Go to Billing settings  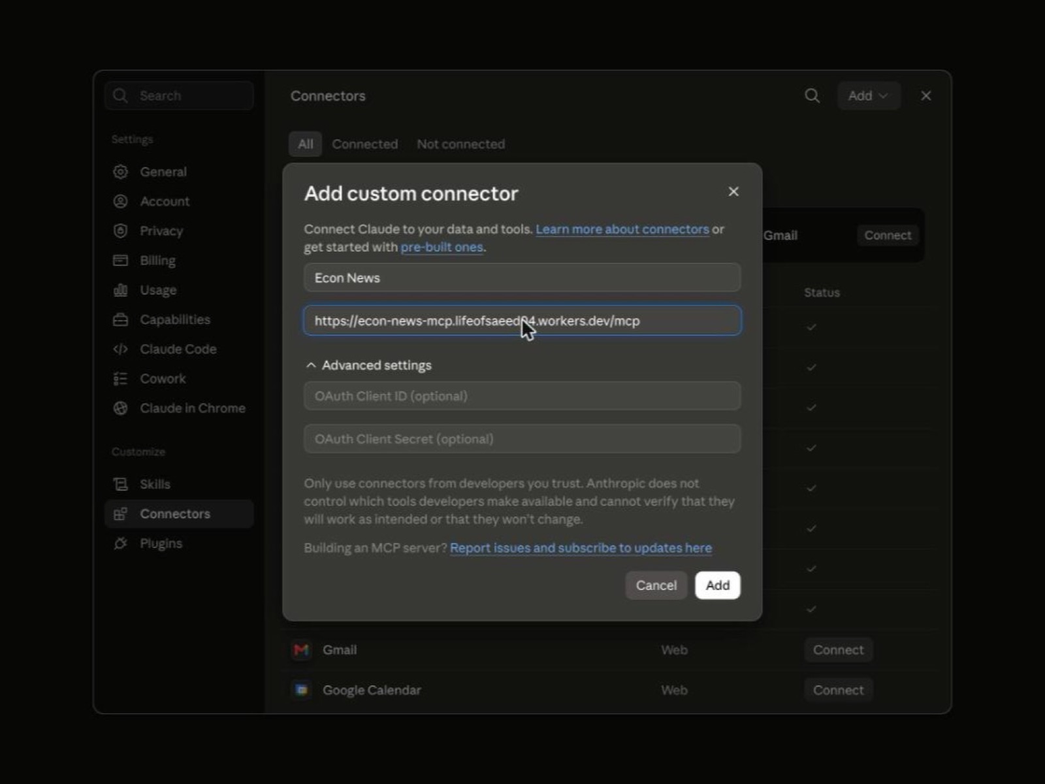tap(179, 260)
